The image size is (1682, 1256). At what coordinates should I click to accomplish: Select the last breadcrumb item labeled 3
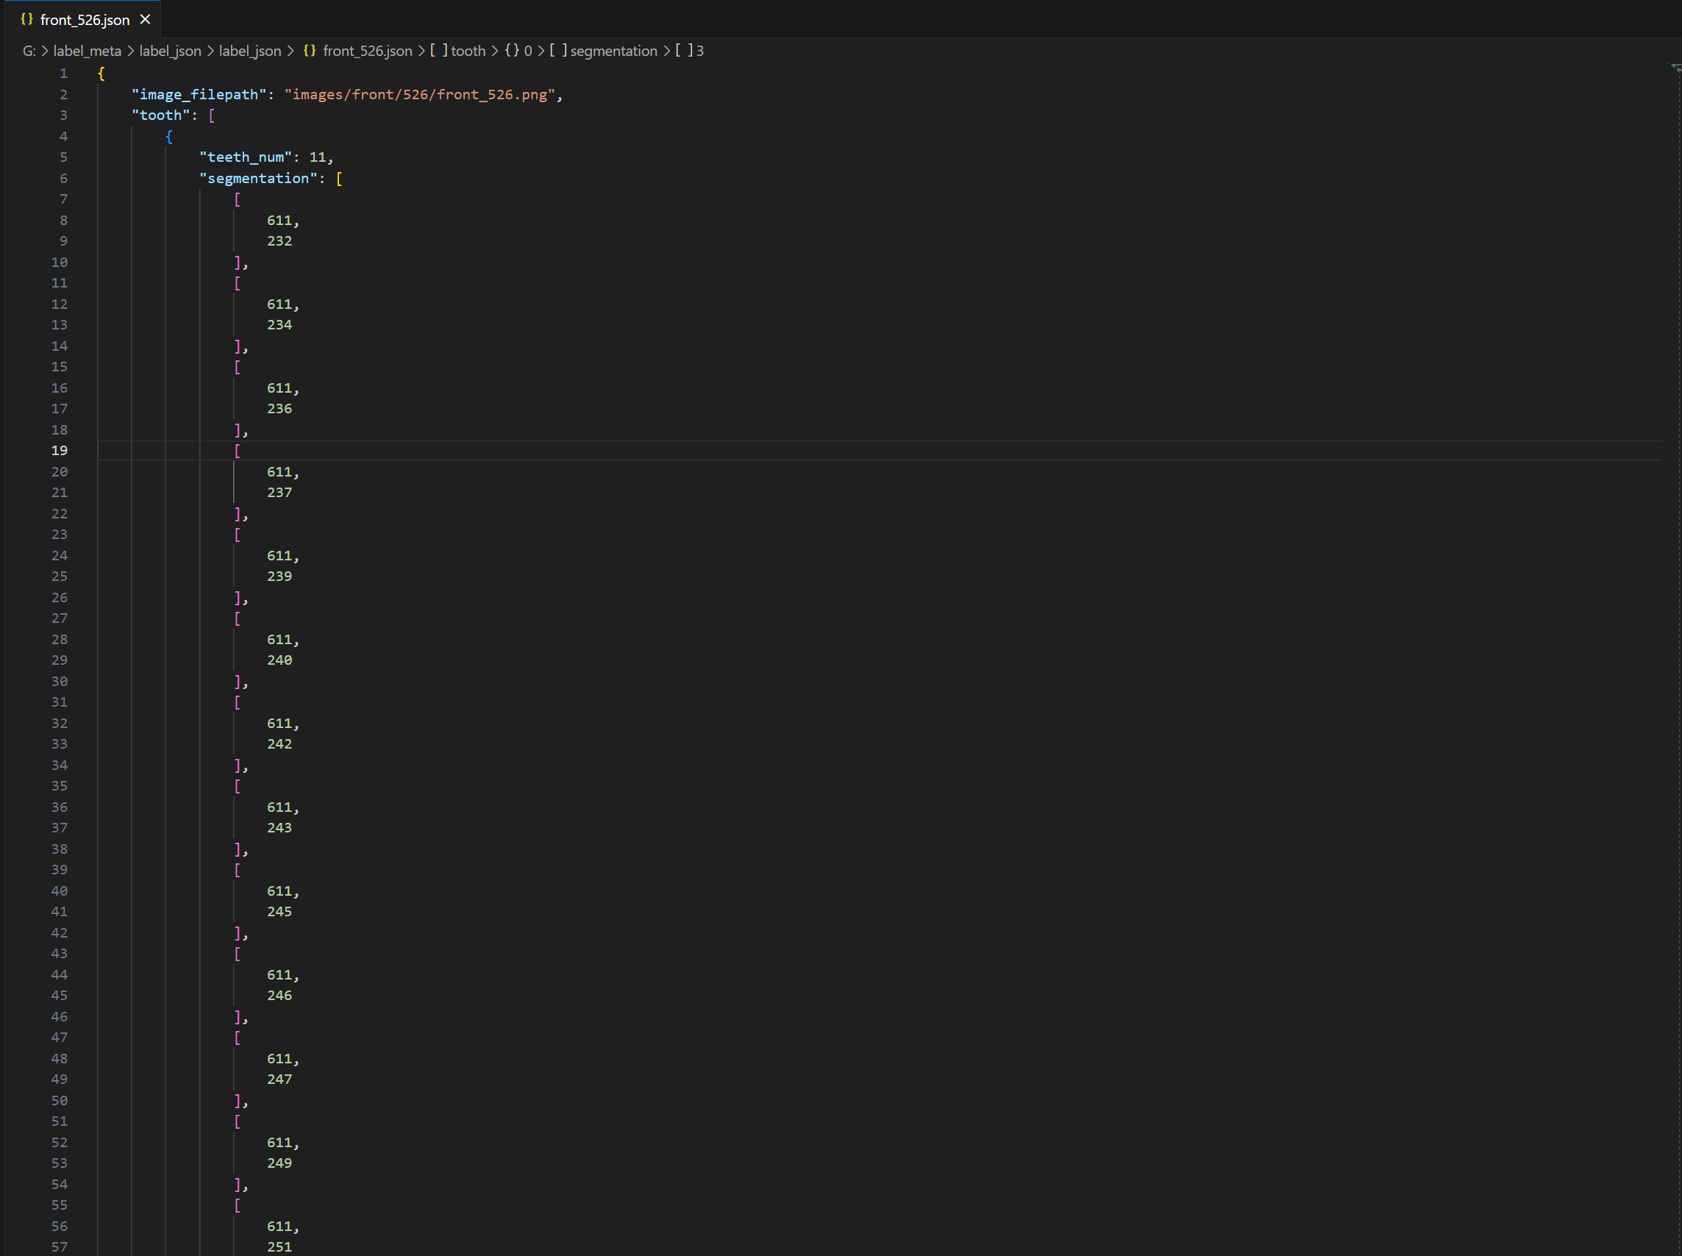(699, 51)
